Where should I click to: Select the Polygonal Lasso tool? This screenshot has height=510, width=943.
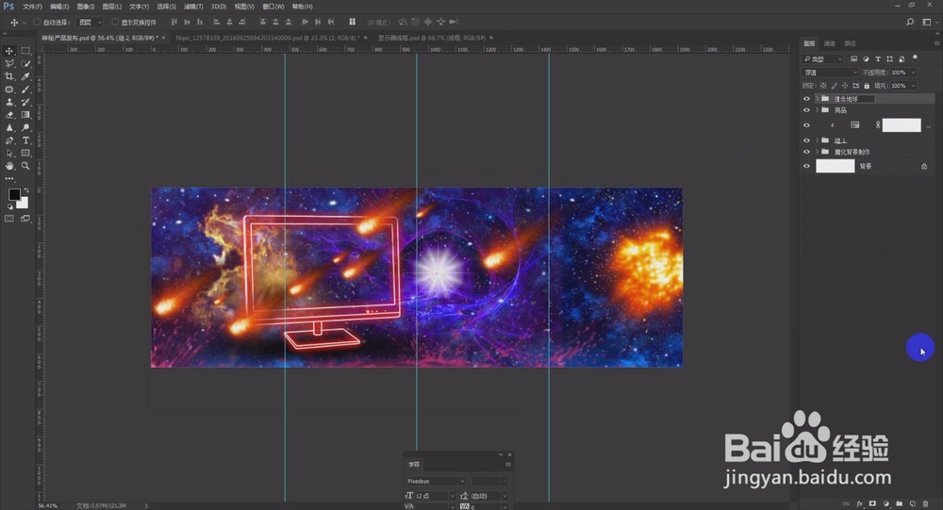coord(9,64)
